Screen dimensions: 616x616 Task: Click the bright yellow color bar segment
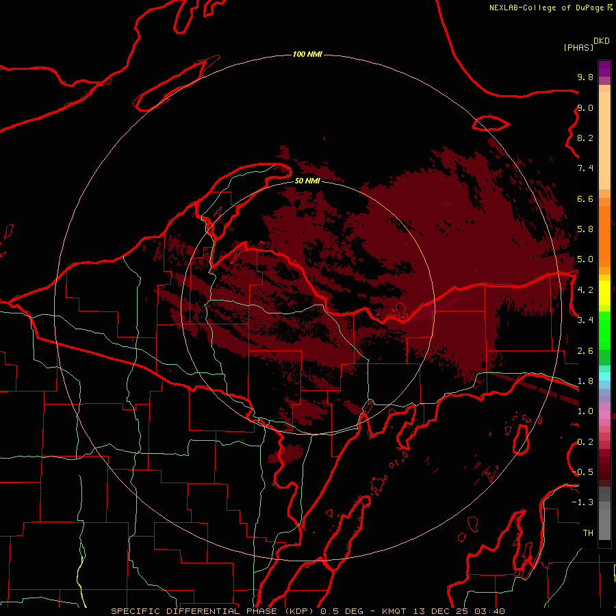(604, 293)
